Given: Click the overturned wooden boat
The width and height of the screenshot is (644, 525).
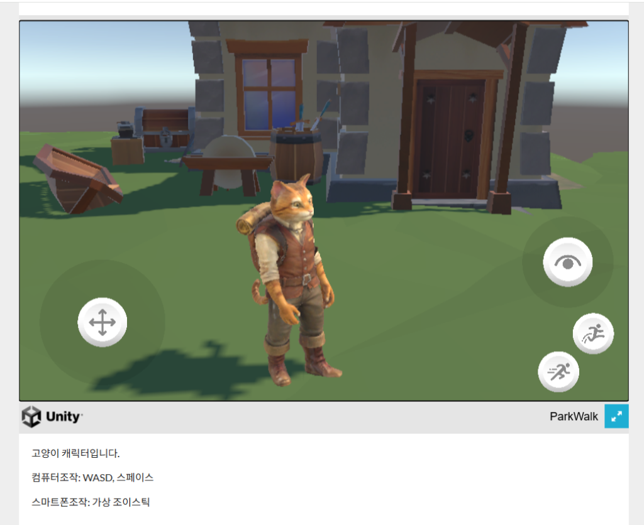Looking at the screenshot, I should [x=75, y=178].
